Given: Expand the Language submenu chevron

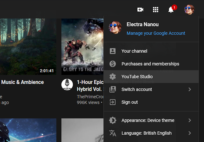Looking at the screenshot, I should 190,133.
